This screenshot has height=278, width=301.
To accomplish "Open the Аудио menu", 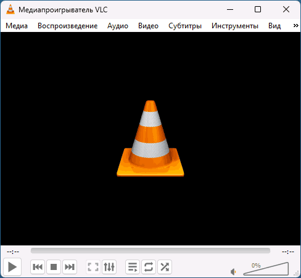I will coord(118,26).
